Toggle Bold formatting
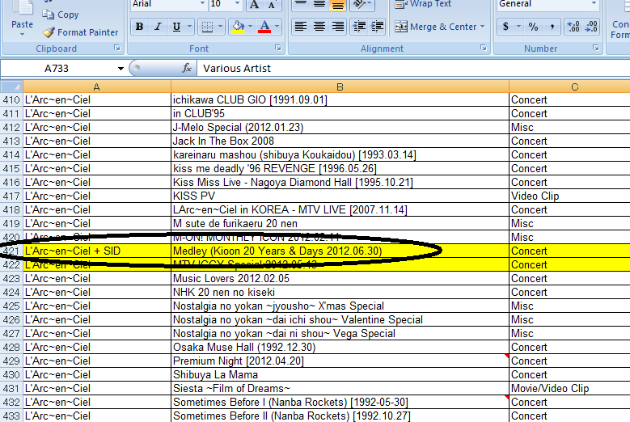This screenshot has width=630, height=422. click(x=139, y=27)
